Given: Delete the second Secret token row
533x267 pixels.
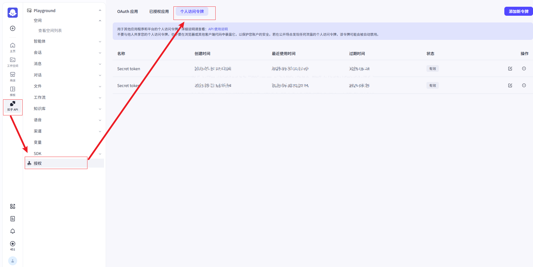Looking at the screenshot, I should pyautogui.click(x=524, y=85).
